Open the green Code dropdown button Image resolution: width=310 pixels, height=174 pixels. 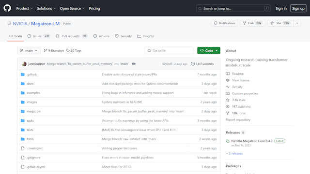[x=209, y=50]
